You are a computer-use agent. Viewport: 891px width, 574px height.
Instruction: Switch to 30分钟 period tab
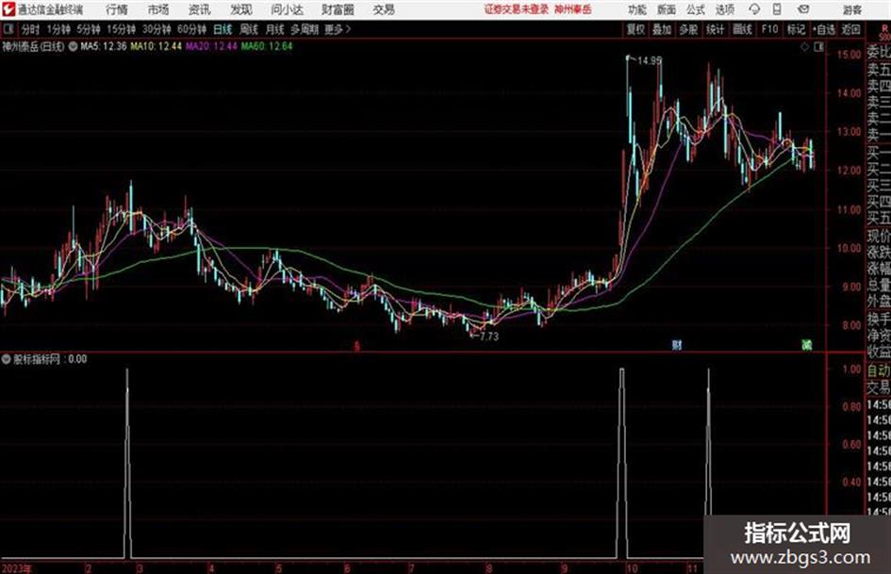pos(157,29)
